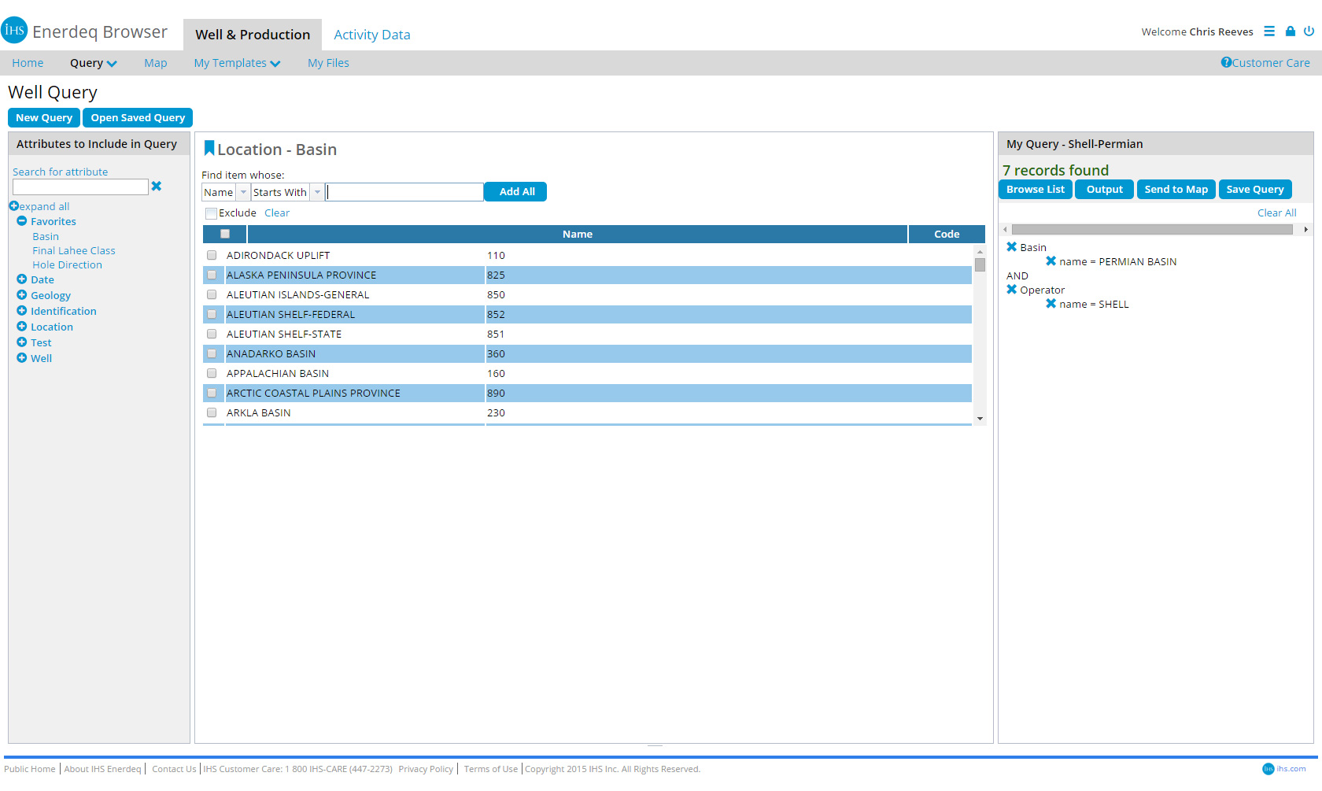Image resolution: width=1322 pixels, height=791 pixels.
Task: Click the IHS logo icon
Action: point(14,31)
